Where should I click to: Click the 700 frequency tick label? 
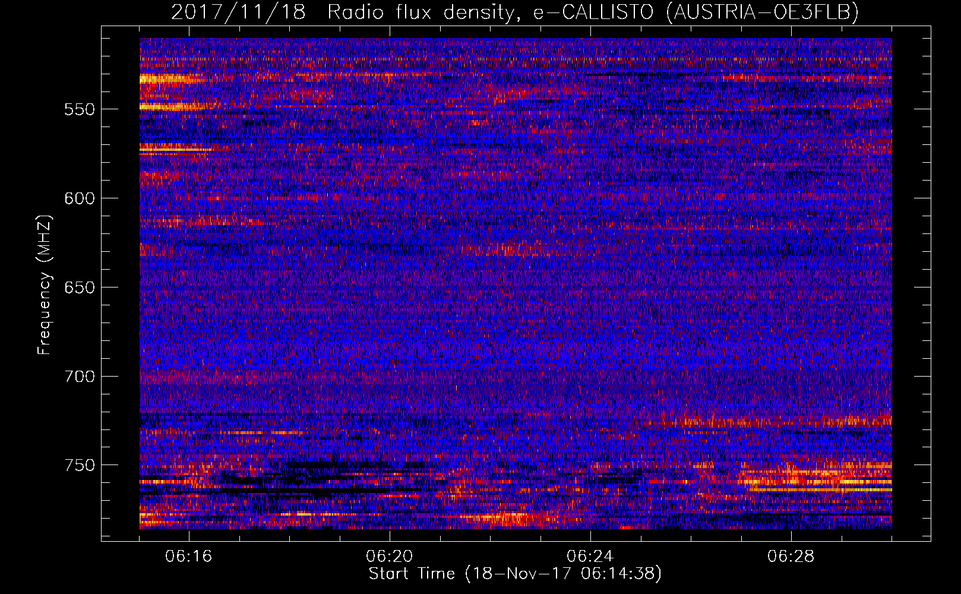point(80,377)
